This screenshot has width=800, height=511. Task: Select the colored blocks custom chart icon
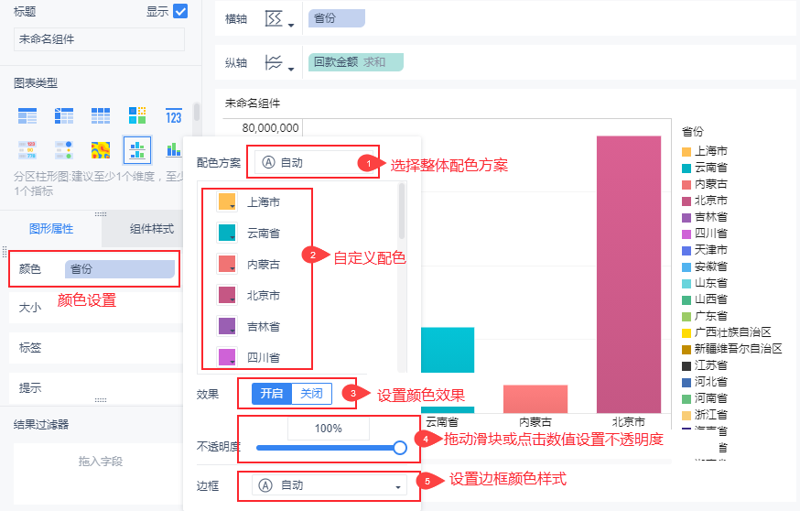click(x=137, y=115)
